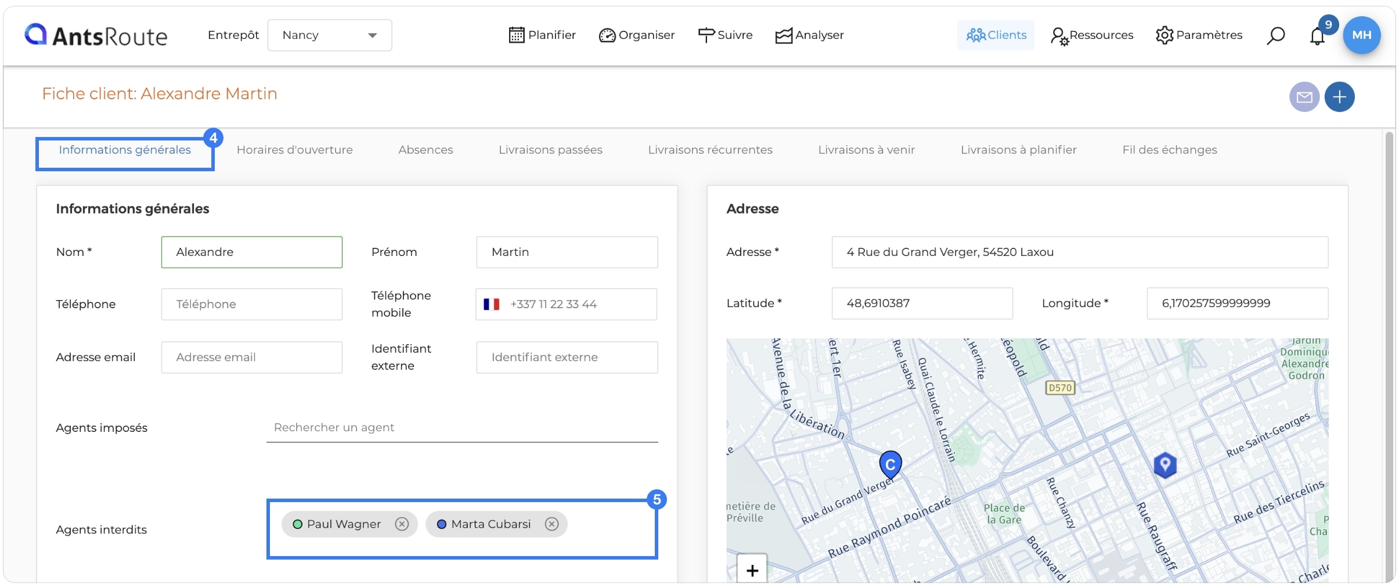Zoom in the map with plus button
The height and width of the screenshot is (588, 1399).
(x=752, y=570)
